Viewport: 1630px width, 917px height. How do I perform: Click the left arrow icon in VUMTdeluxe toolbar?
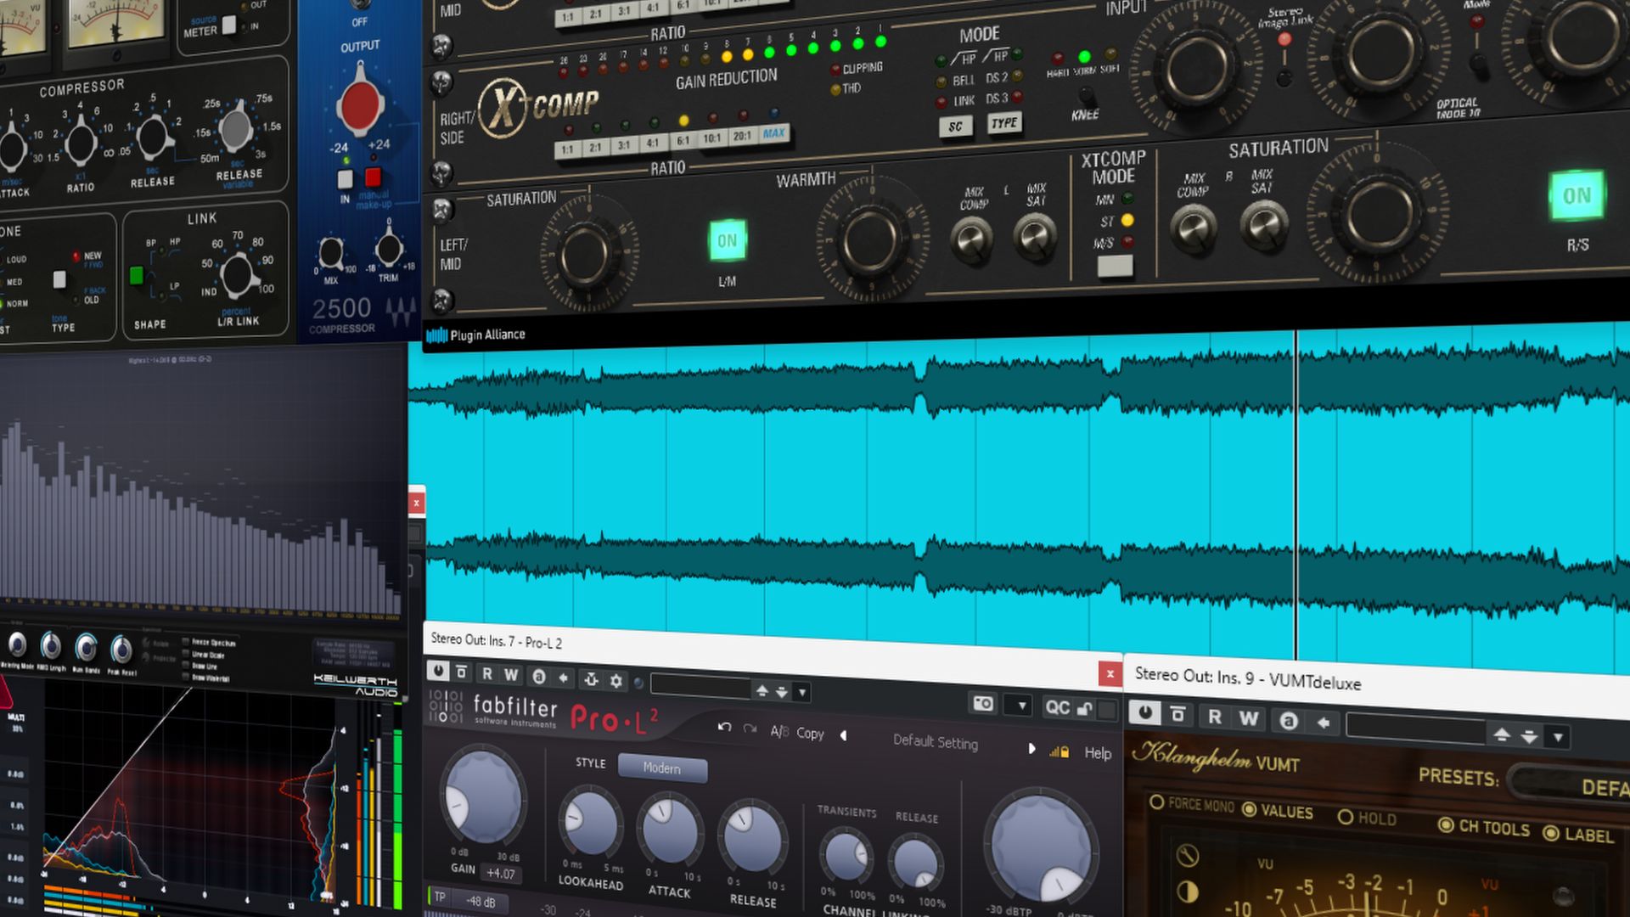click(1324, 723)
